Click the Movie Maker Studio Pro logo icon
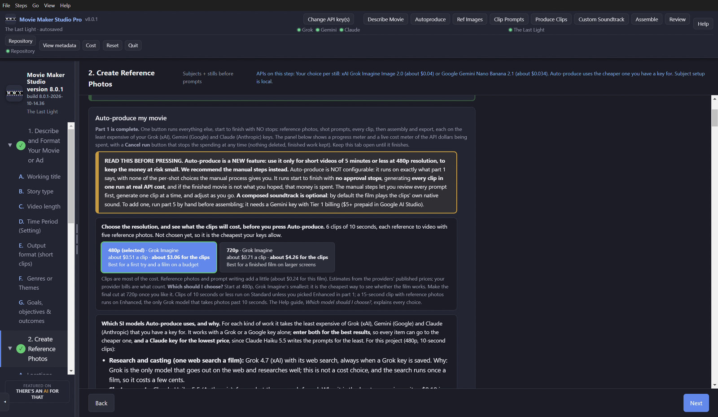Screen dimensions: 718x417 coord(10,19)
